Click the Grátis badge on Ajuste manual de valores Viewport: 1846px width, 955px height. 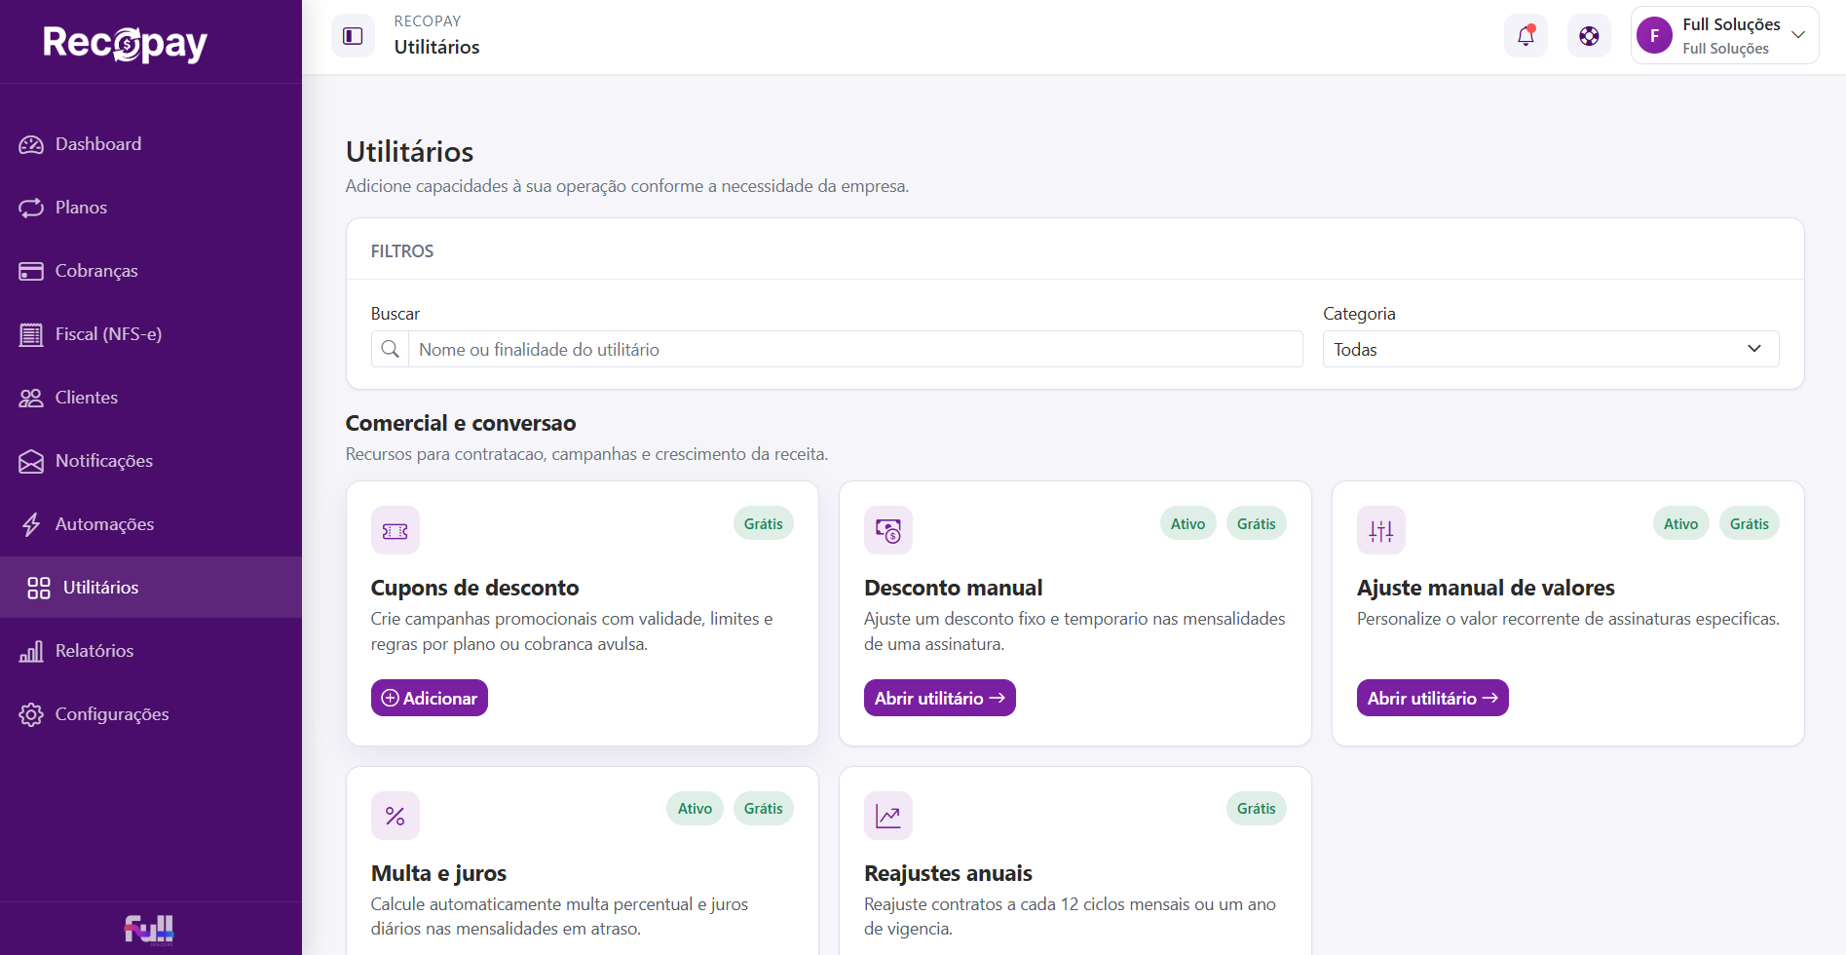tap(1750, 523)
